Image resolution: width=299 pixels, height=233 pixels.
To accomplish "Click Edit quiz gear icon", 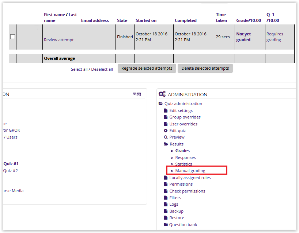I will click(166, 131).
